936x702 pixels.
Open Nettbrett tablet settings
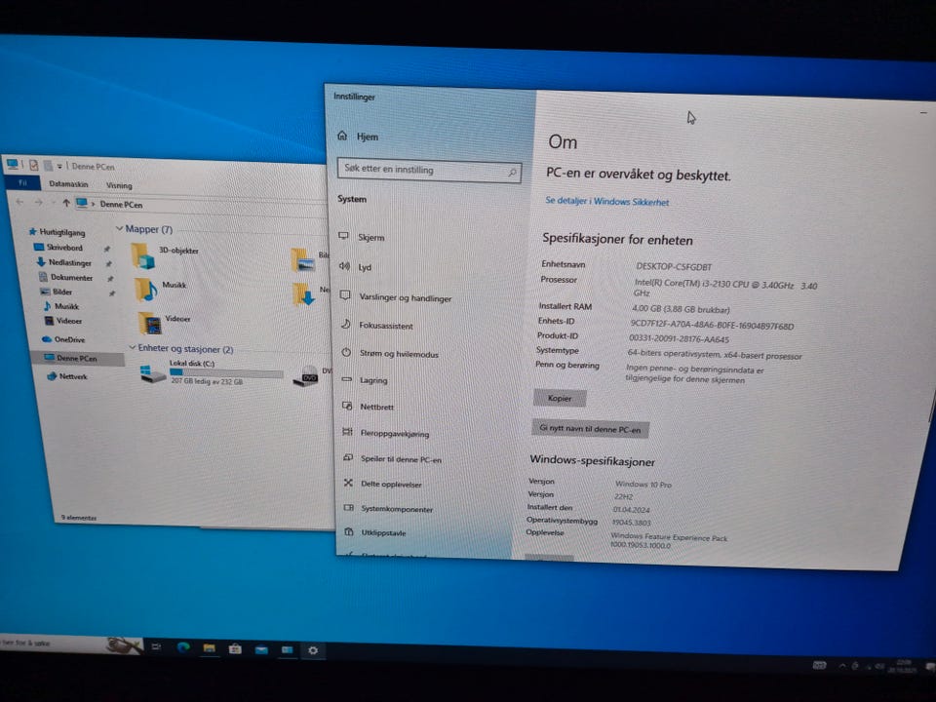point(369,407)
